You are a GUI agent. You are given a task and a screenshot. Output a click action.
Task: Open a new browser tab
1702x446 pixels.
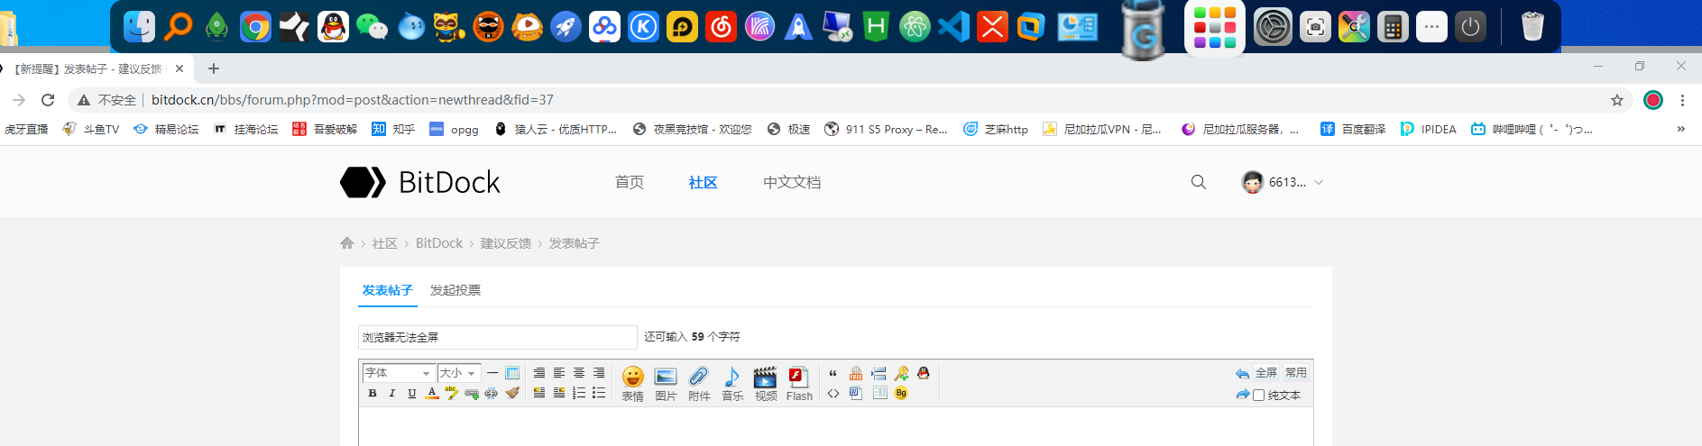(x=214, y=68)
